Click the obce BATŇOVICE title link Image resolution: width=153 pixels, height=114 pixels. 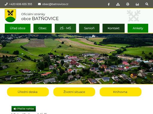[x=40, y=19]
